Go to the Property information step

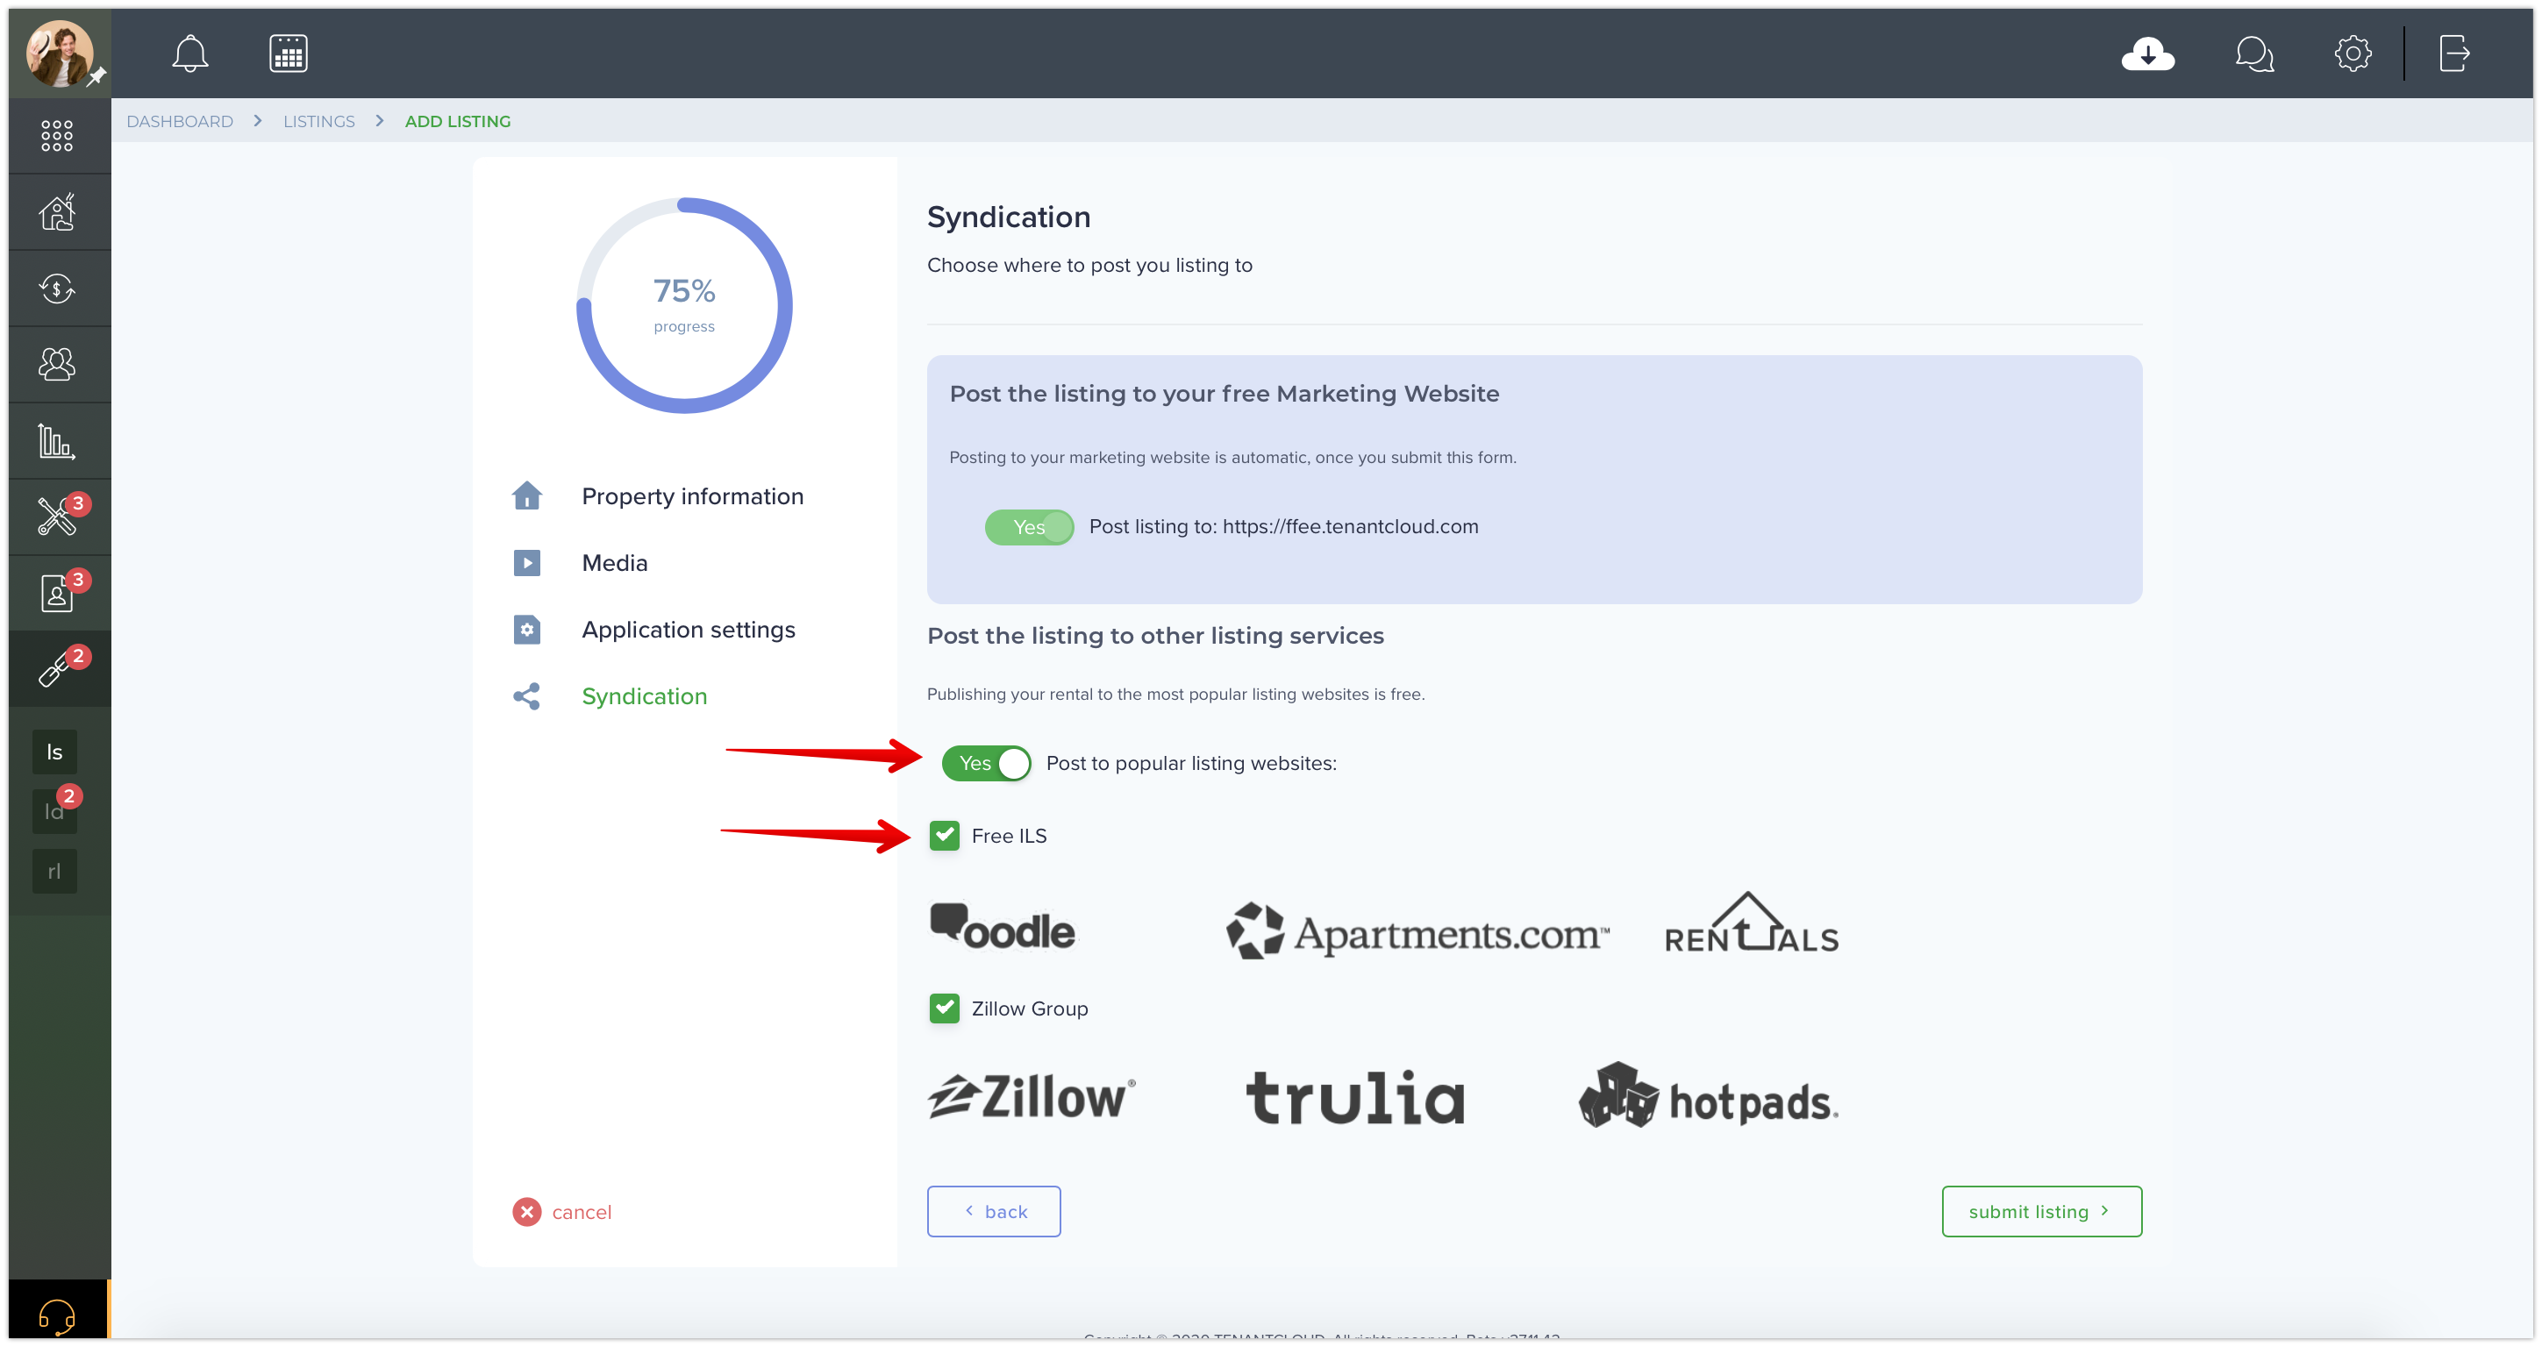[x=693, y=496]
